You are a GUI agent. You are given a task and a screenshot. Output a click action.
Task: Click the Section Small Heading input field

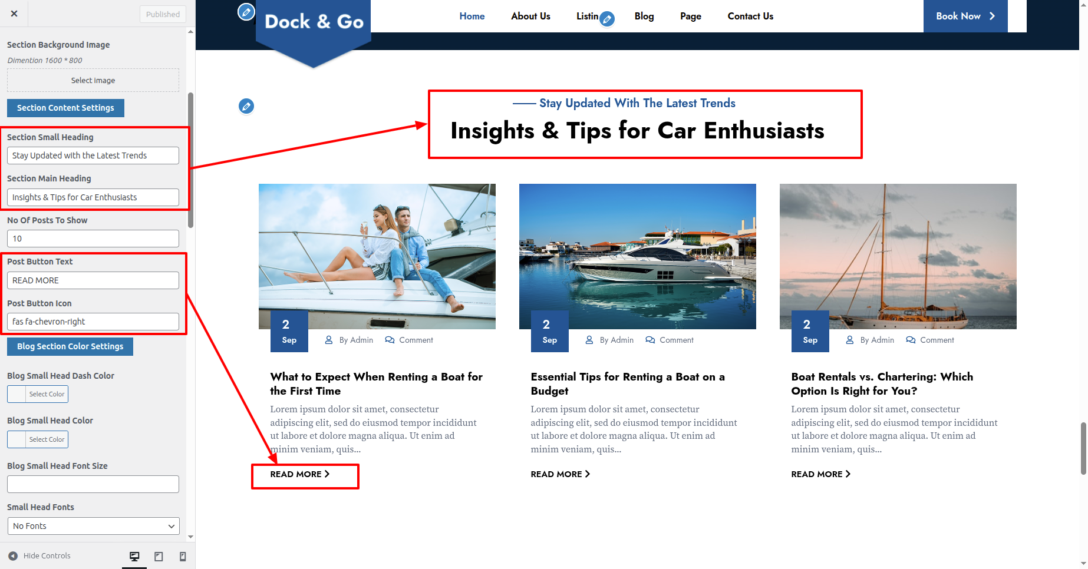coord(93,156)
